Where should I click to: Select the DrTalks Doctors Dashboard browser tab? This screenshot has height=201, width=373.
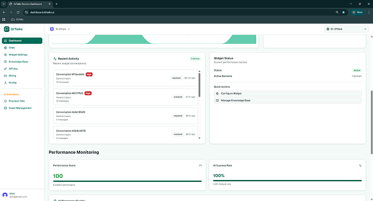pos(30,4)
